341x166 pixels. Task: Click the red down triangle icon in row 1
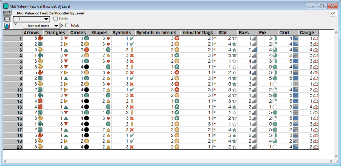[66, 38]
